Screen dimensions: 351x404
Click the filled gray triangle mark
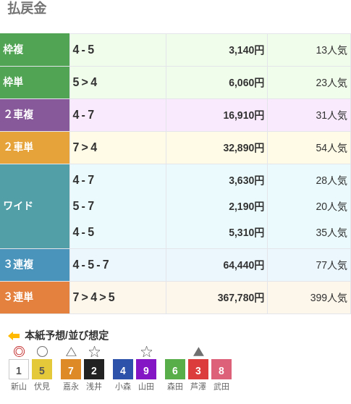pos(198,352)
